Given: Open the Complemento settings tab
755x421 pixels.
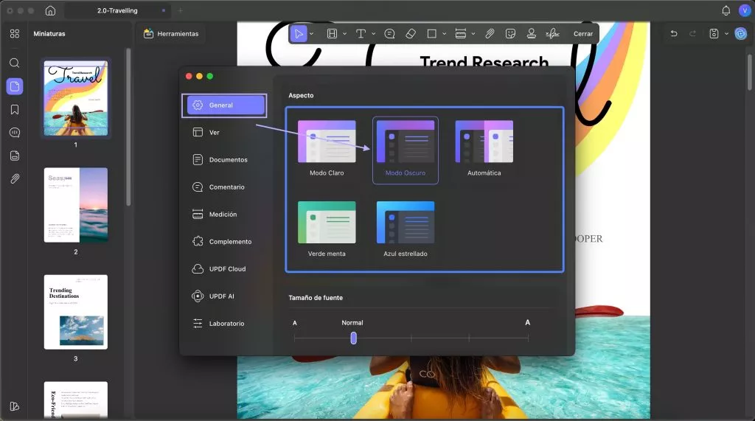Looking at the screenshot, I should [224, 241].
